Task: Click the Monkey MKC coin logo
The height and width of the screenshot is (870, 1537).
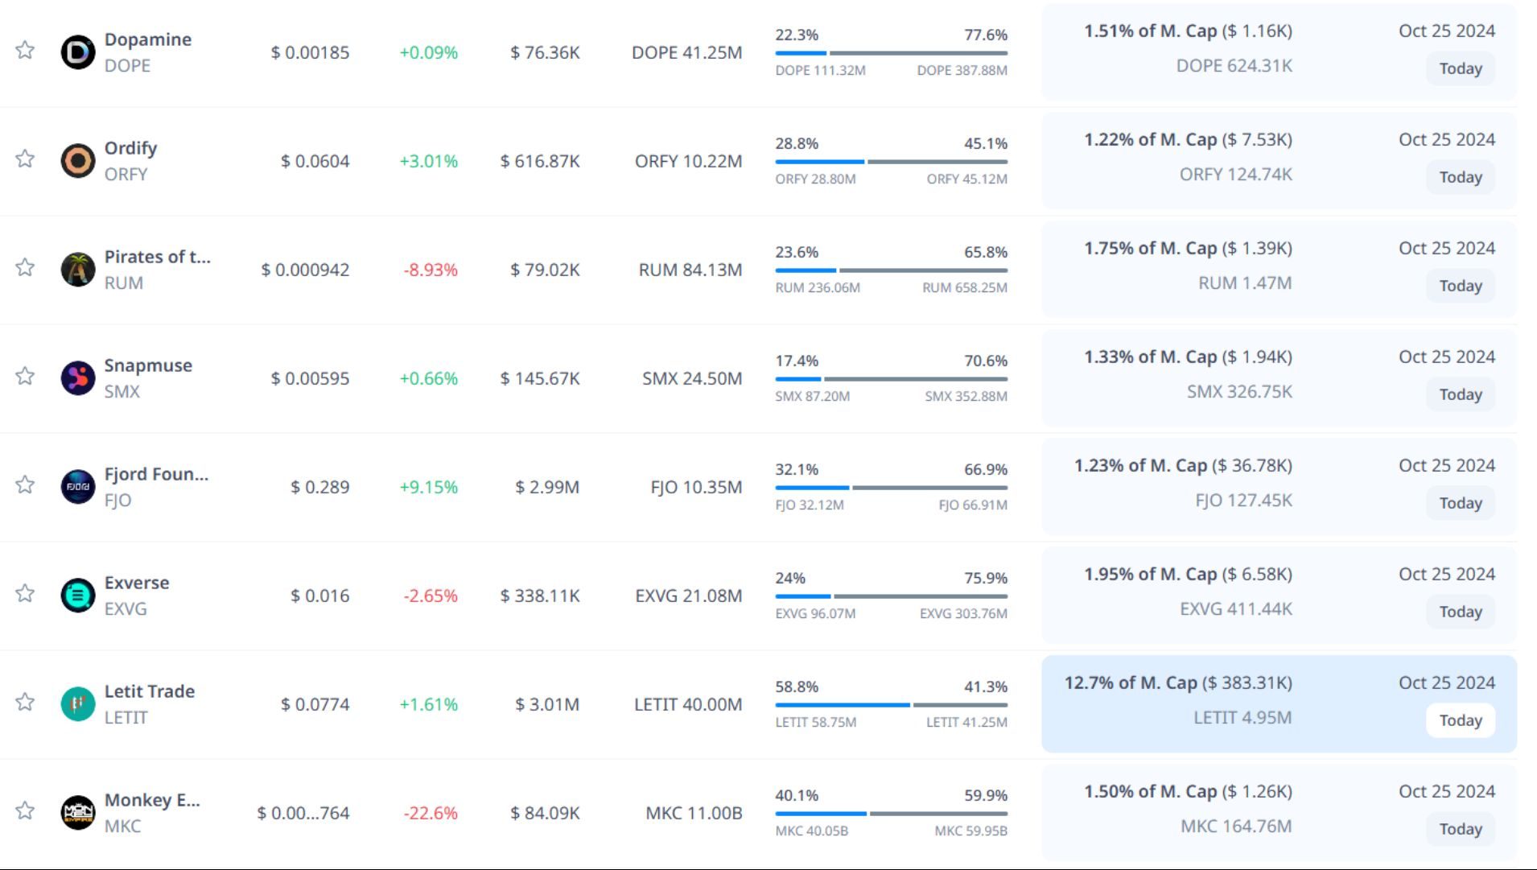Action: click(x=78, y=813)
